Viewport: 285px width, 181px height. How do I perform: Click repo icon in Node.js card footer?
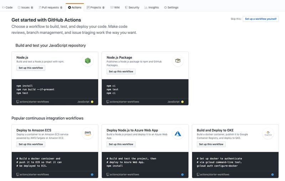(x=17, y=102)
